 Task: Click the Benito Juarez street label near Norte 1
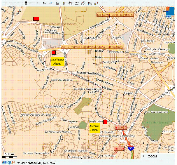111,62
